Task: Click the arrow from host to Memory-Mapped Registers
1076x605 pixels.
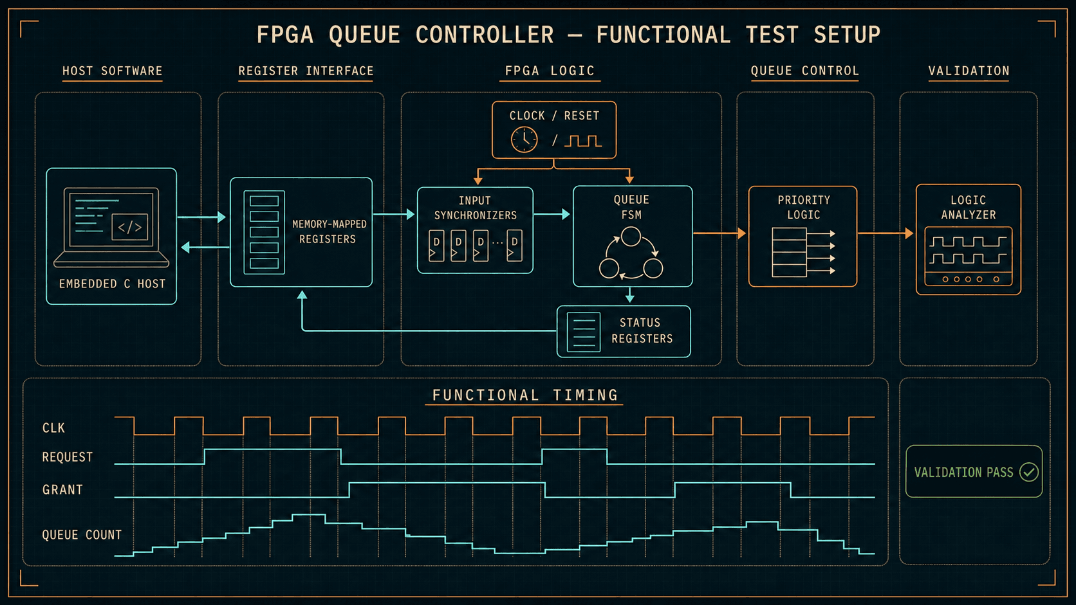Action: coord(201,217)
